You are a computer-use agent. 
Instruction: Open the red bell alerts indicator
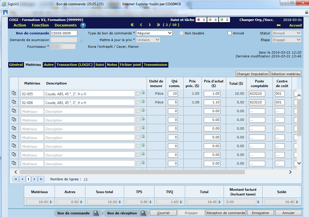point(199,20)
